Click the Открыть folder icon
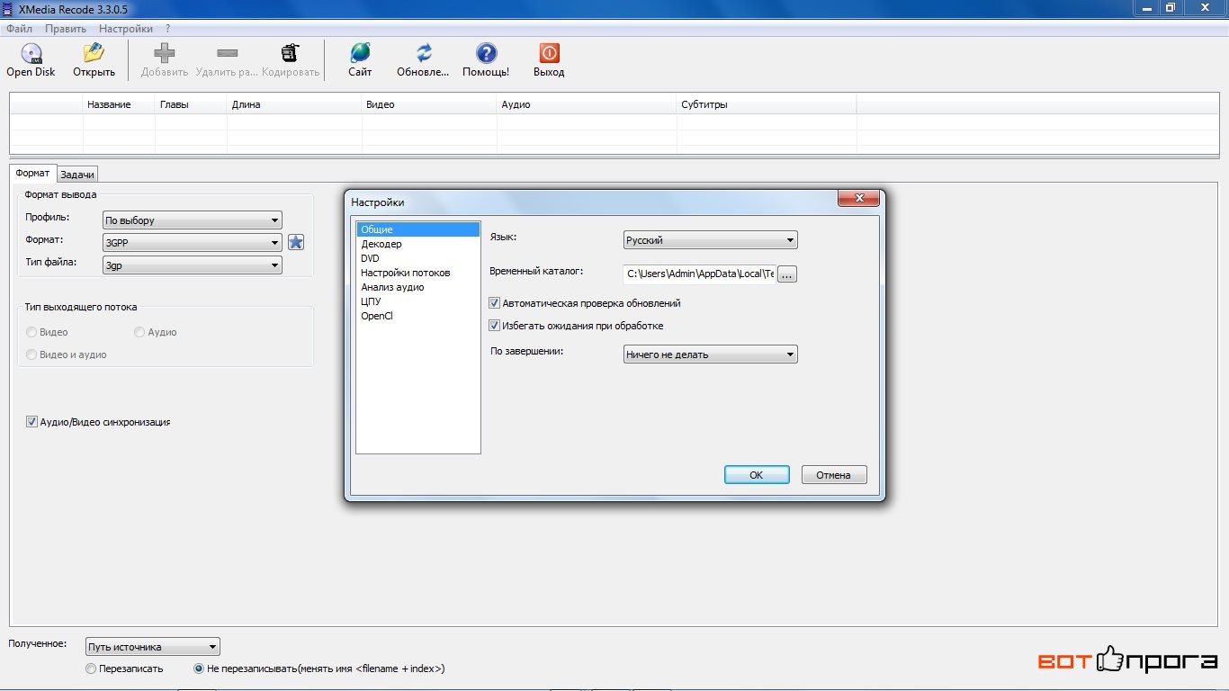 coord(94,53)
